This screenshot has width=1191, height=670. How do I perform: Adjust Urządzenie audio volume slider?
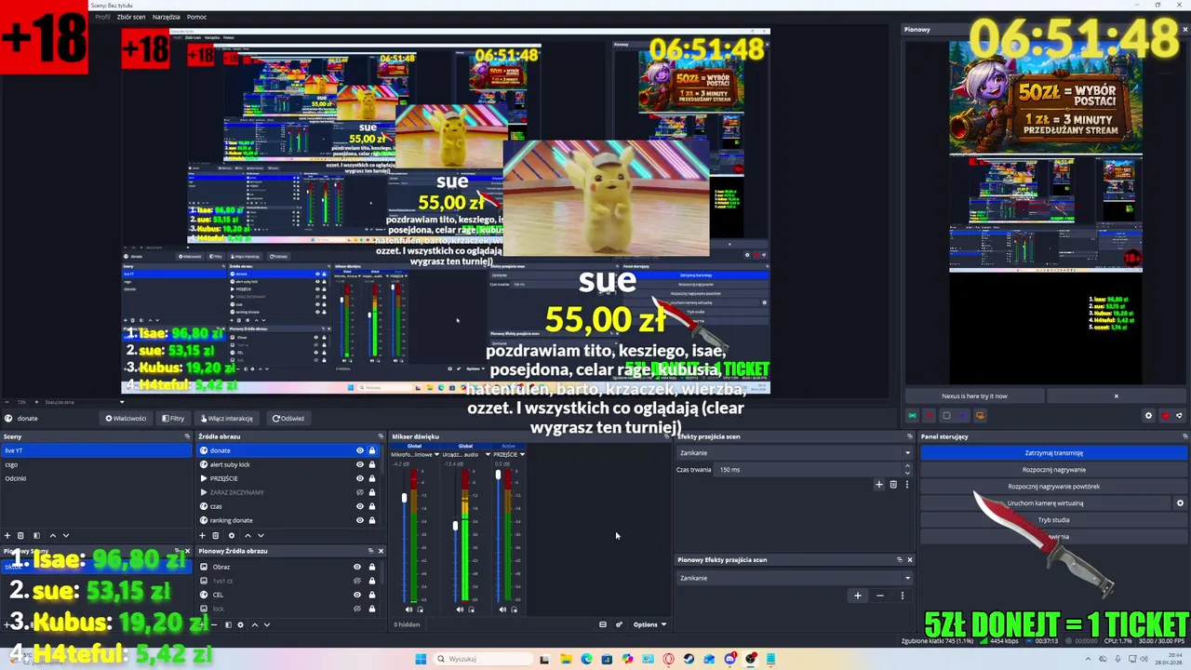coord(455,526)
